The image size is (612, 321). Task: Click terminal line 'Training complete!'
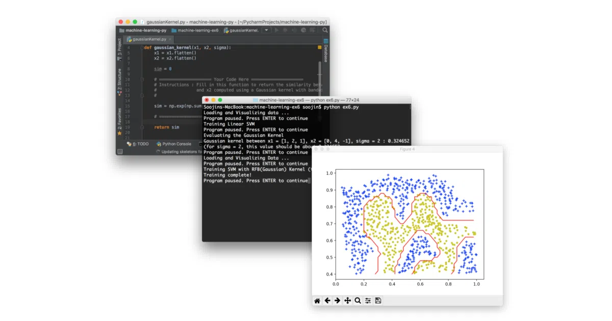coord(227,175)
